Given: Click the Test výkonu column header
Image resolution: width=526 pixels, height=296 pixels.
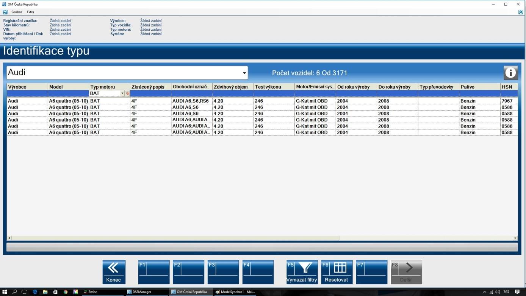Looking at the screenshot, I should [x=274, y=87].
